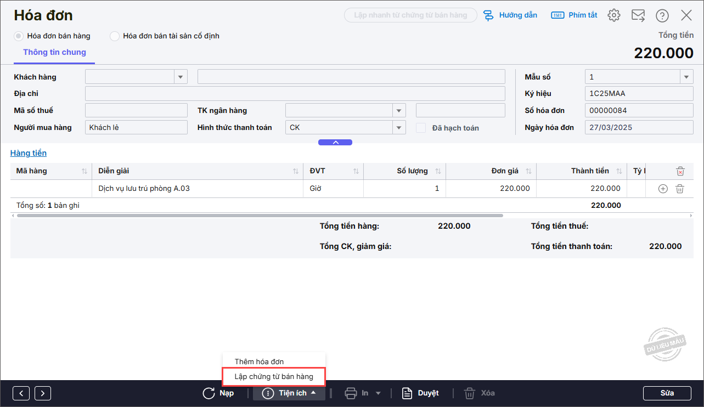Expand the Mẫu số dropdown
The width and height of the screenshot is (704, 407).
tap(686, 77)
